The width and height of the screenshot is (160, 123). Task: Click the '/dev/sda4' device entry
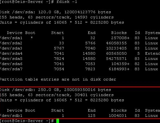point(11,53)
